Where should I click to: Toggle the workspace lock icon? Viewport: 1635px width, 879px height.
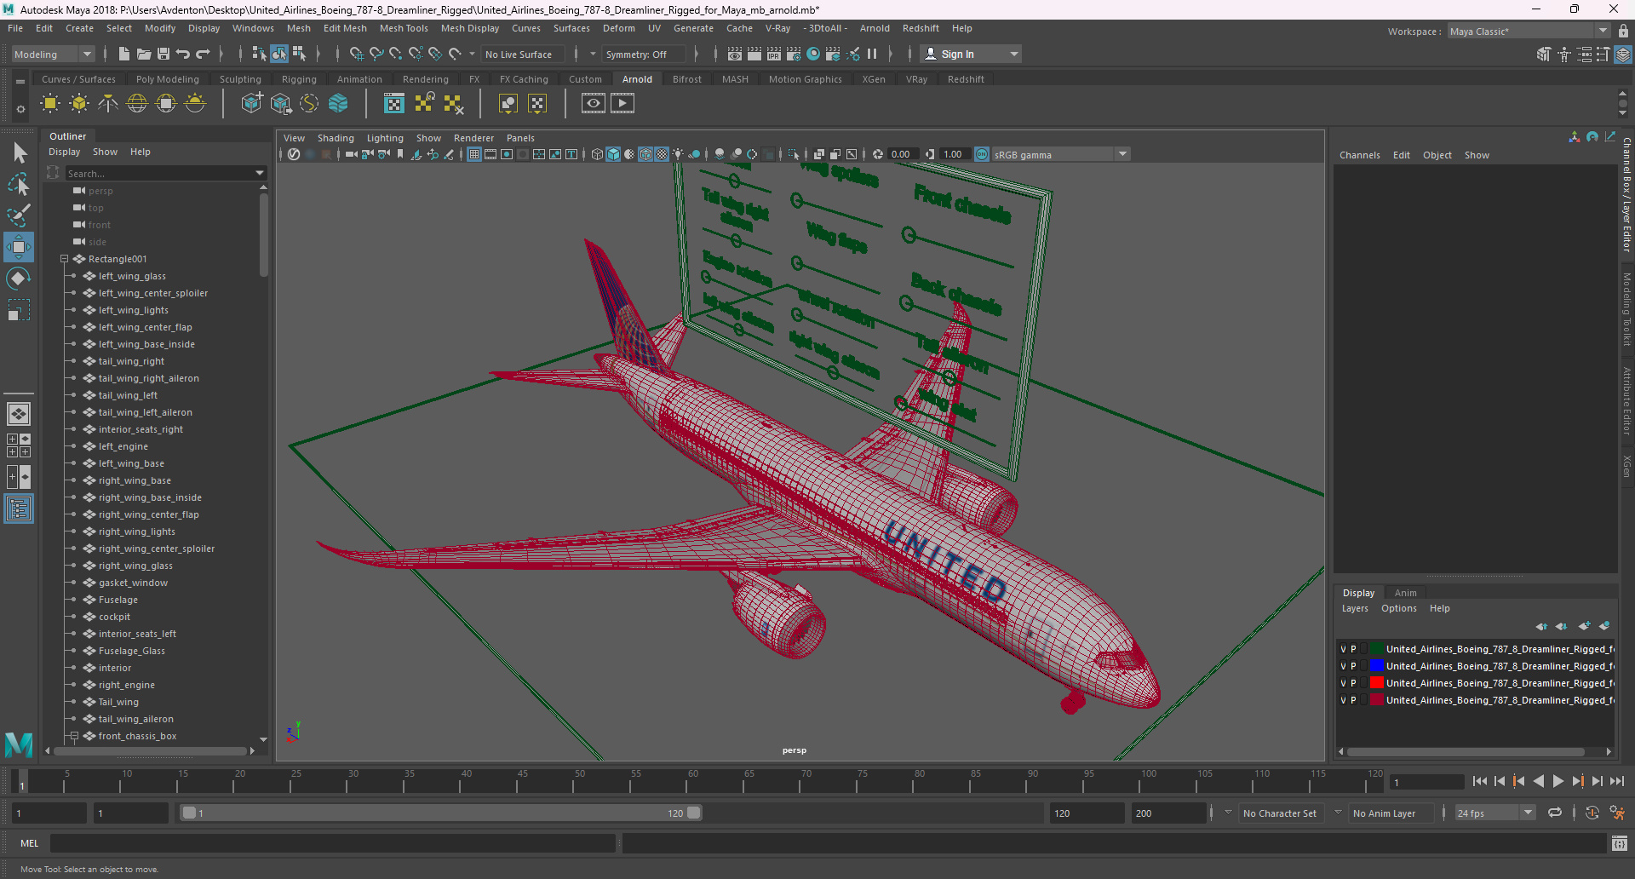[x=1623, y=31]
